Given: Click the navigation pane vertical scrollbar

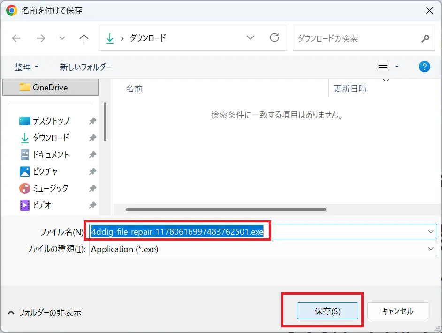Looking at the screenshot, I should [105, 122].
